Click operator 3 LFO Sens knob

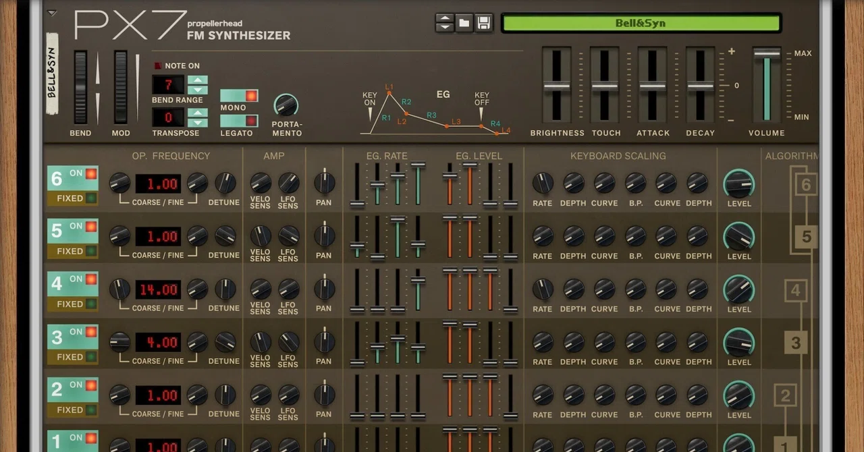click(289, 341)
